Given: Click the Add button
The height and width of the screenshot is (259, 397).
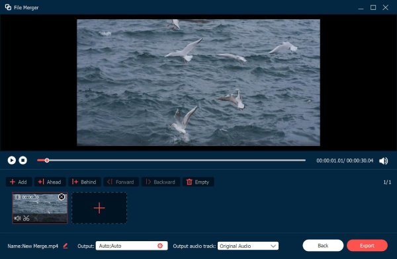Looking at the screenshot, I should point(19,182).
